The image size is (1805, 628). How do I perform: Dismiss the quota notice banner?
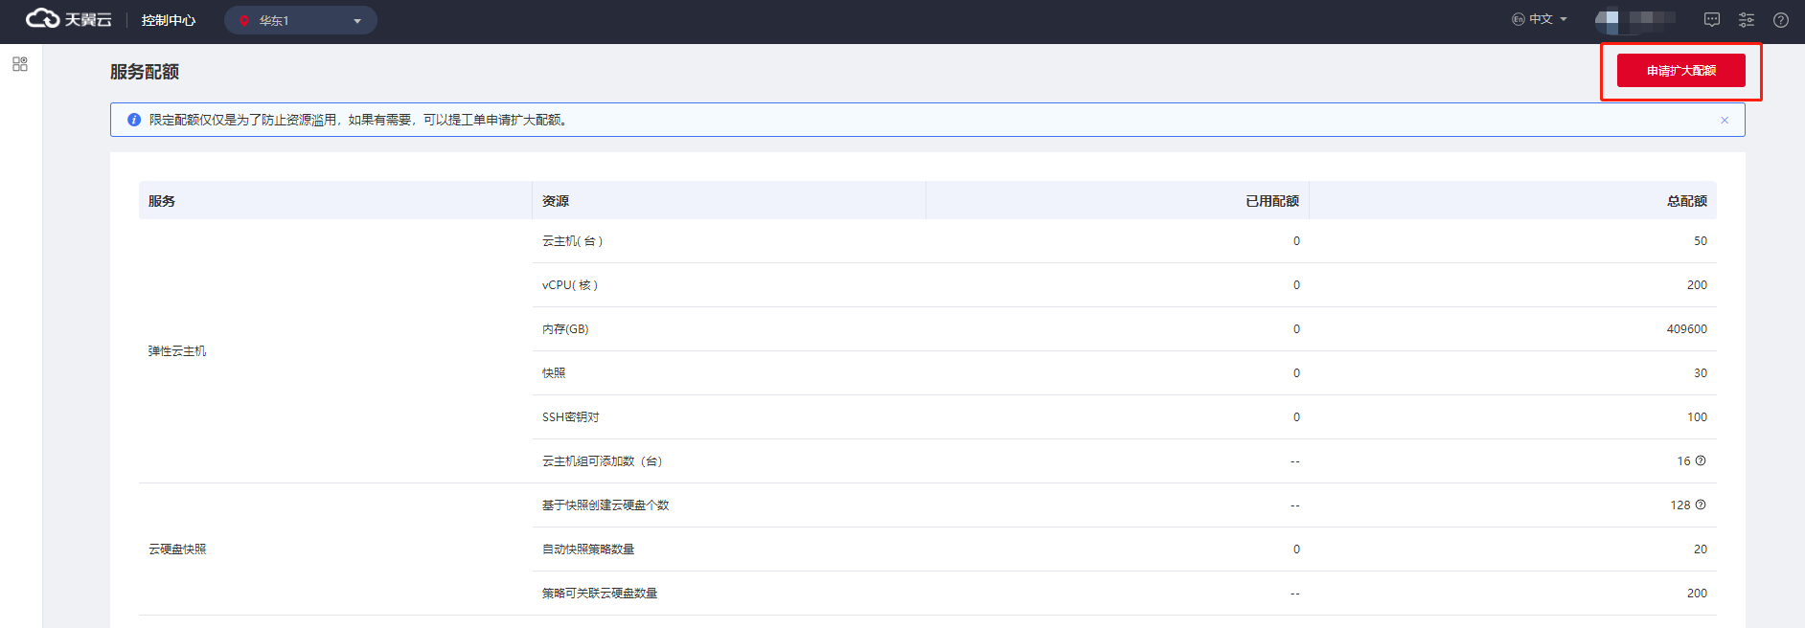[1725, 121]
